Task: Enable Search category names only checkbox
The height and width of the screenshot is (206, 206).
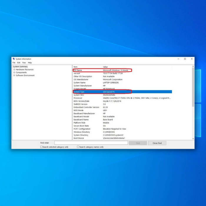Action: [x=78, y=147]
